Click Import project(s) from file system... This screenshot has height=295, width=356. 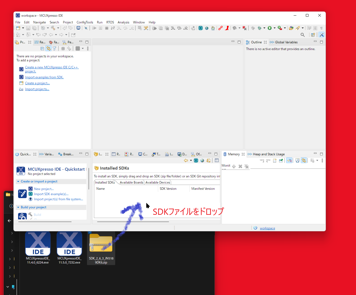[59, 199]
